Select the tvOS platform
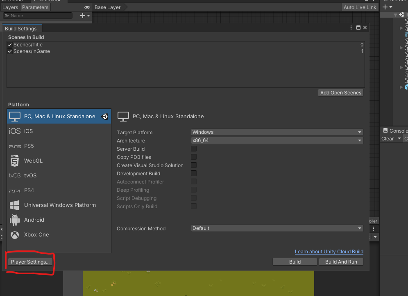Viewport: 408px width, 296px height. 59,175
